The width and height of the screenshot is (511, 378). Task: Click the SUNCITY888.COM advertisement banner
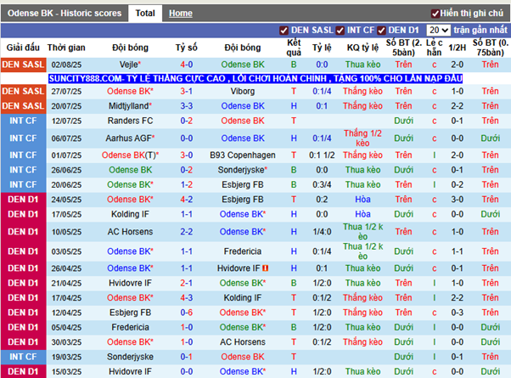tap(255, 78)
